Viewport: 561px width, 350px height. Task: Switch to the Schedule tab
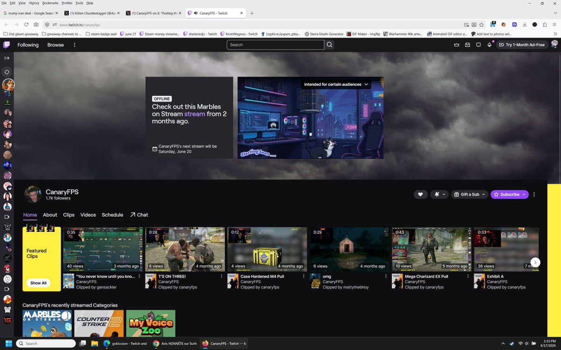112,215
